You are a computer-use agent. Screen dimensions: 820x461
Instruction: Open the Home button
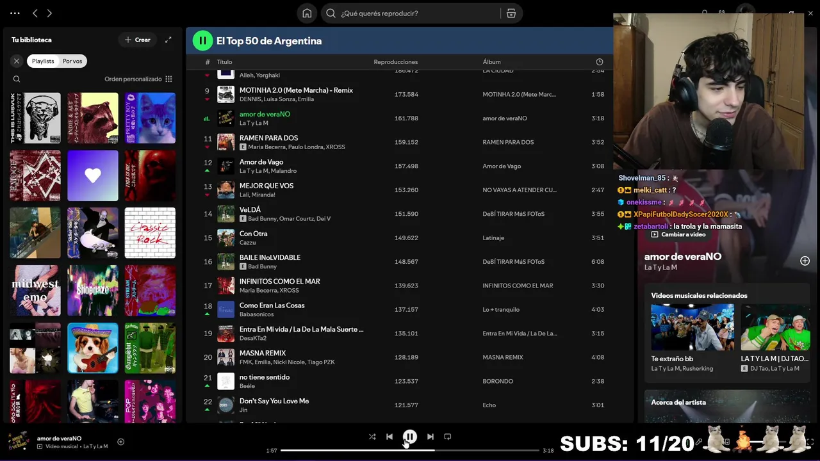click(307, 13)
